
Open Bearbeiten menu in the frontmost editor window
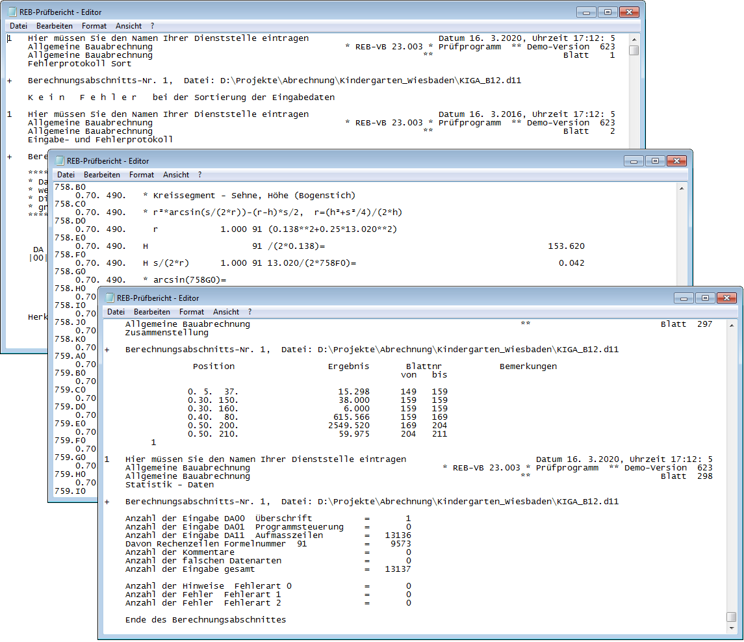[153, 312]
